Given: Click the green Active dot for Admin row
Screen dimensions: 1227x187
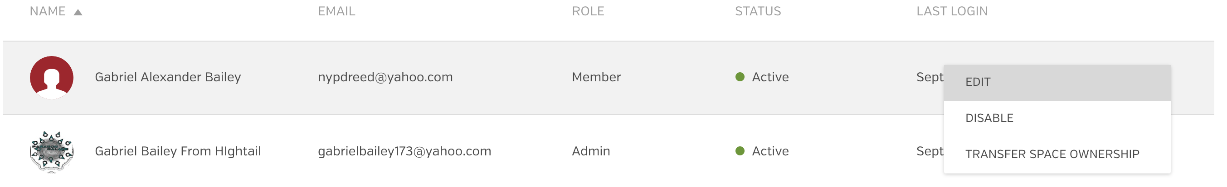Looking at the screenshot, I should coord(740,151).
